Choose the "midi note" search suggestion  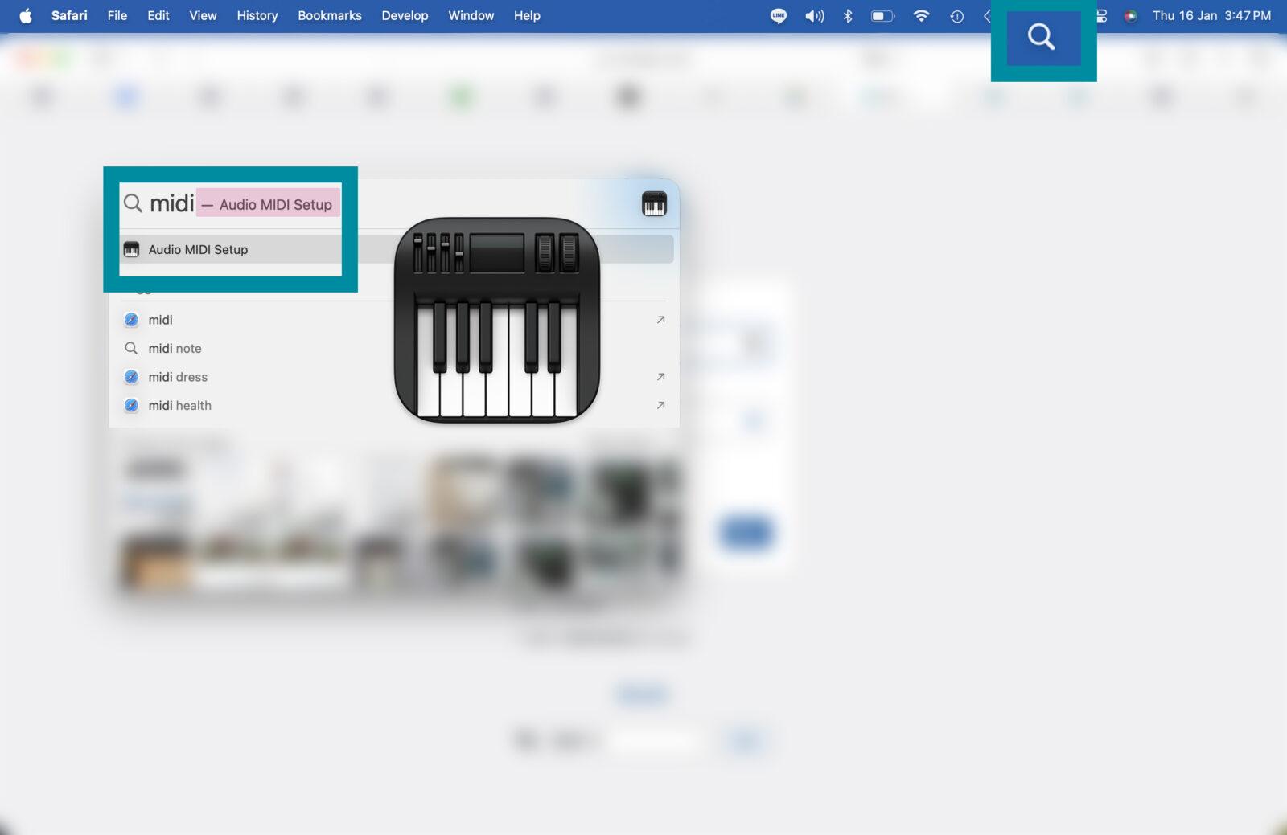tap(175, 349)
